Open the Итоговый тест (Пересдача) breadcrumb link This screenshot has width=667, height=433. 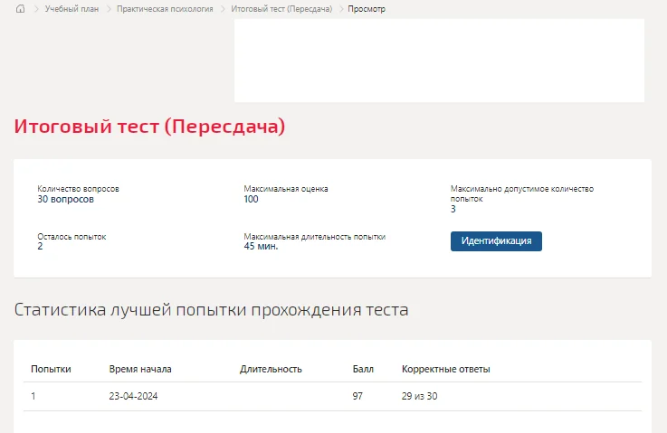tap(281, 9)
